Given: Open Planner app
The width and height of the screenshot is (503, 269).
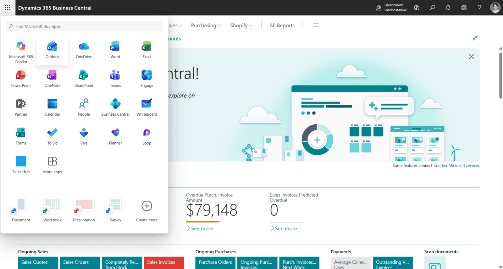Looking at the screenshot, I should pyautogui.click(x=115, y=136).
